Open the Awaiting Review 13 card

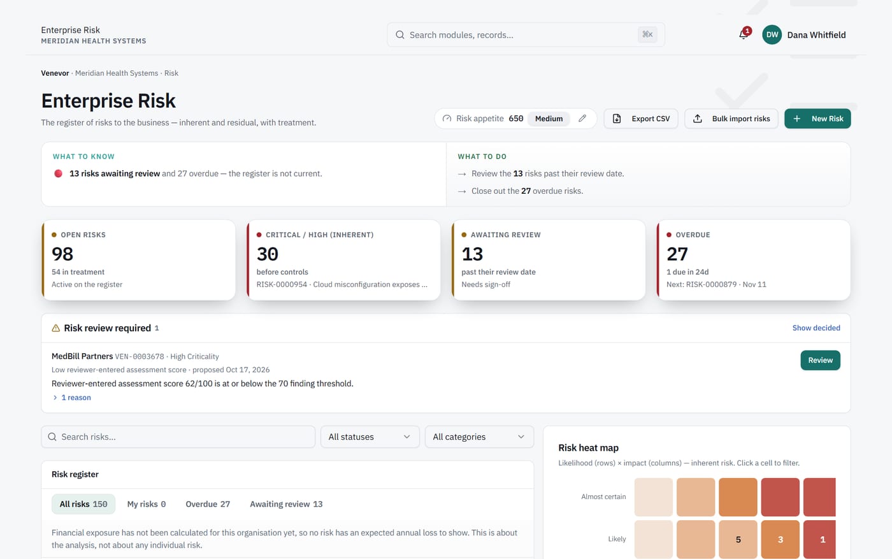[x=549, y=260]
